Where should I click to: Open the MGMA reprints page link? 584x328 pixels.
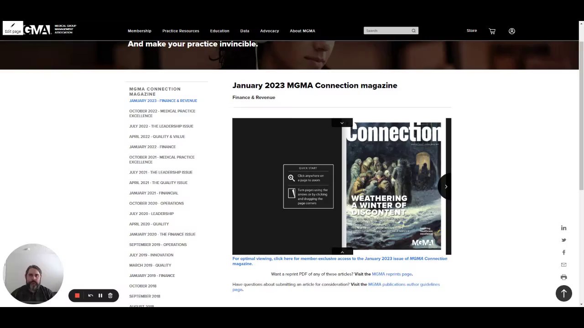[392, 274]
